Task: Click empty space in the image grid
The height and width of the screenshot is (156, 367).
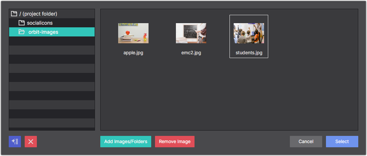Action: 229,93
